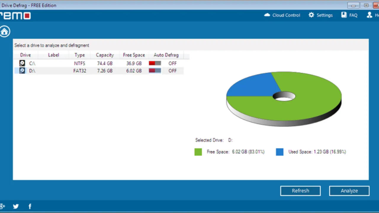Select the D:\ drive icon

pyautogui.click(x=22, y=71)
